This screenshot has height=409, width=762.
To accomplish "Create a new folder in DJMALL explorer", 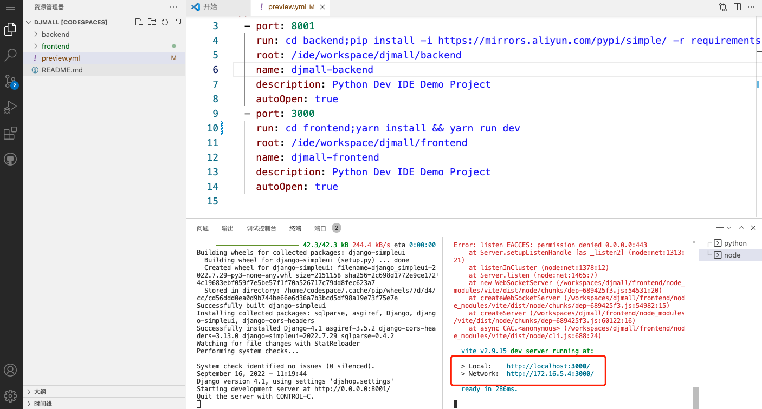I will coord(152,22).
